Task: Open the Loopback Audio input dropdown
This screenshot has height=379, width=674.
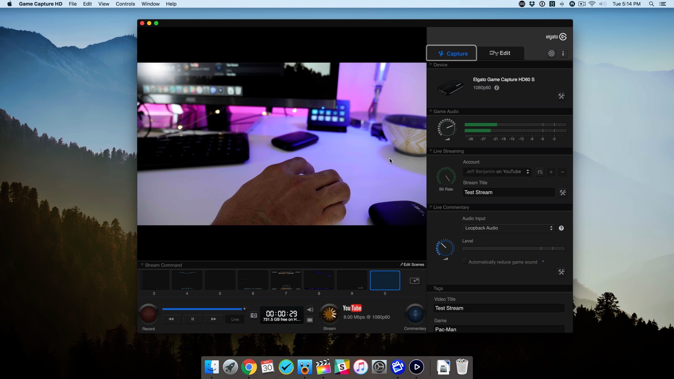Action: click(508, 228)
